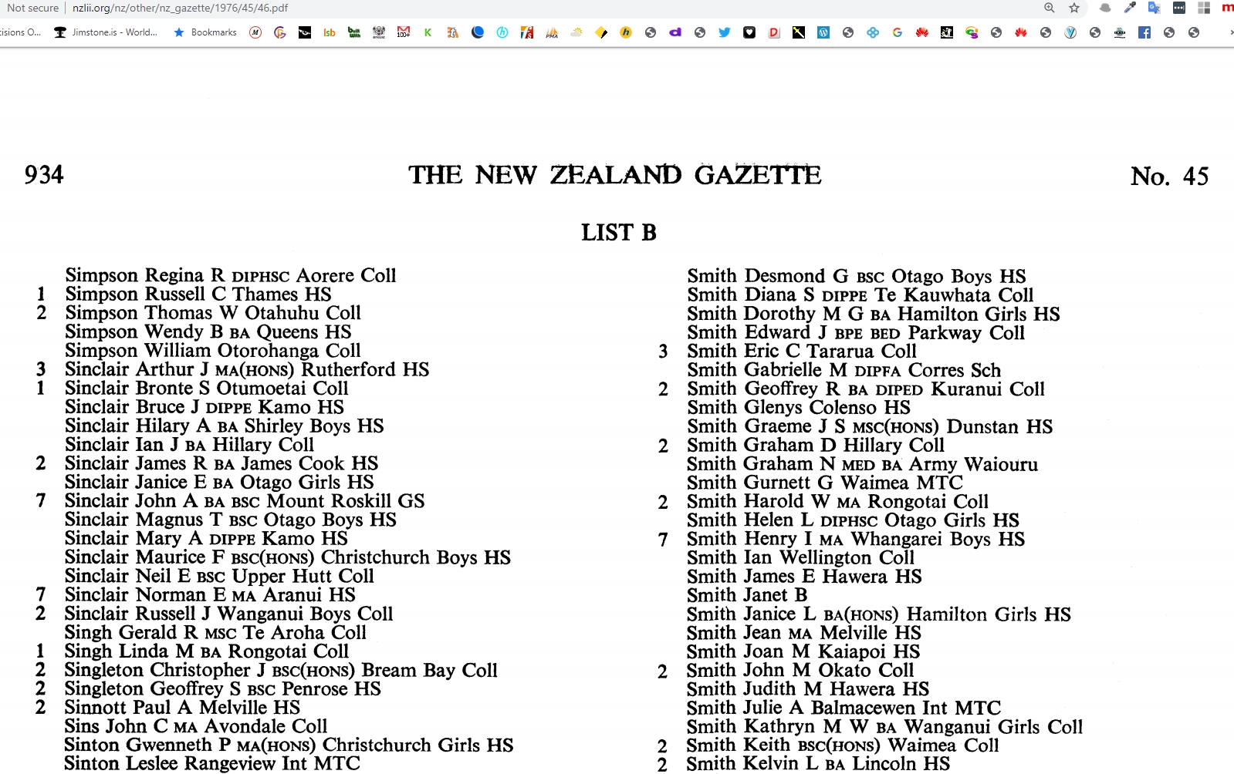Open the red D bookmark icon
Screen dimensions: 1234x774
click(774, 32)
